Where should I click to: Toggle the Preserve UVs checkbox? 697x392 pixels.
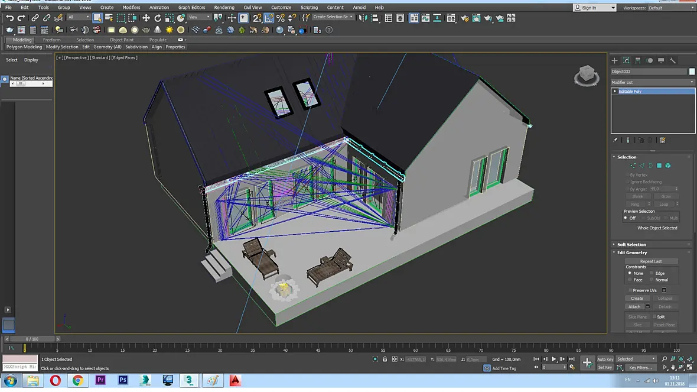630,290
